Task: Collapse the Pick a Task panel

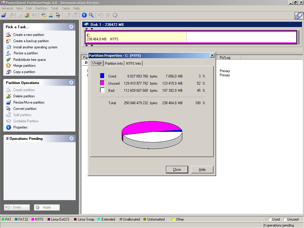Action: 71,27
